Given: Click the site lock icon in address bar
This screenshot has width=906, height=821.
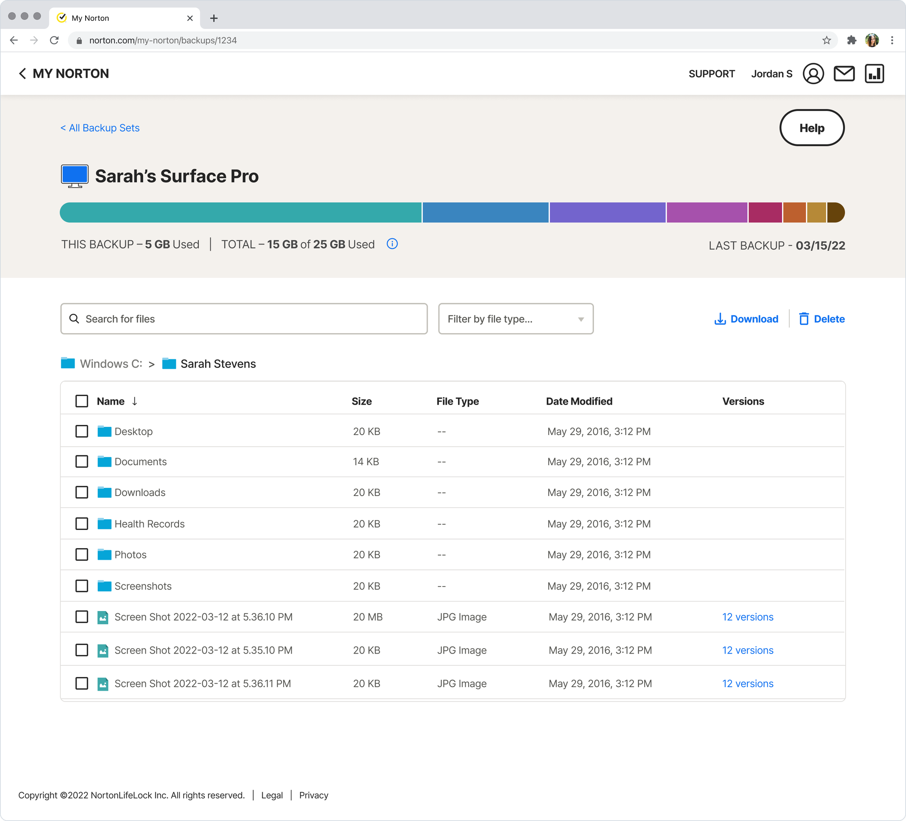Looking at the screenshot, I should (x=79, y=41).
